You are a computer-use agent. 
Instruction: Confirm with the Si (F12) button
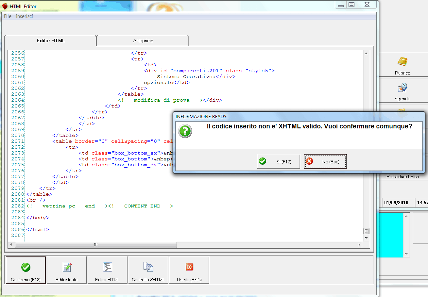click(x=279, y=161)
